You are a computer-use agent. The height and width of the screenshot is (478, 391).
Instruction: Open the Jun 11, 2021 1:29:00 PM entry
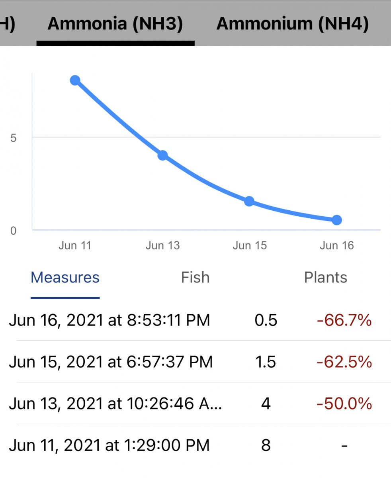(x=109, y=445)
